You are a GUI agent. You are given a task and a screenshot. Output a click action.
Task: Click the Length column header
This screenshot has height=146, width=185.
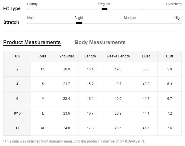(90, 56)
